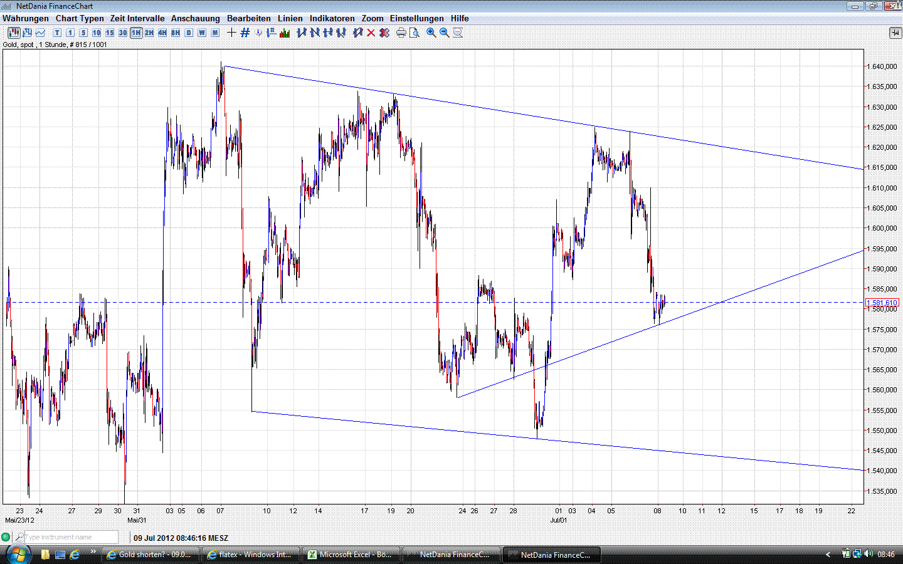Select the candlestick chart type icon
This screenshot has height=564, width=903.
click(x=13, y=33)
